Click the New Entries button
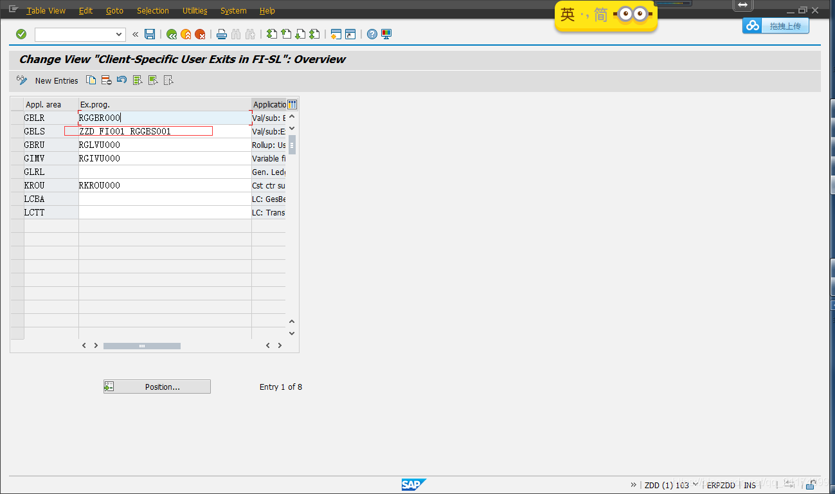Image resolution: width=835 pixels, height=494 pixels. pos(57,80)
